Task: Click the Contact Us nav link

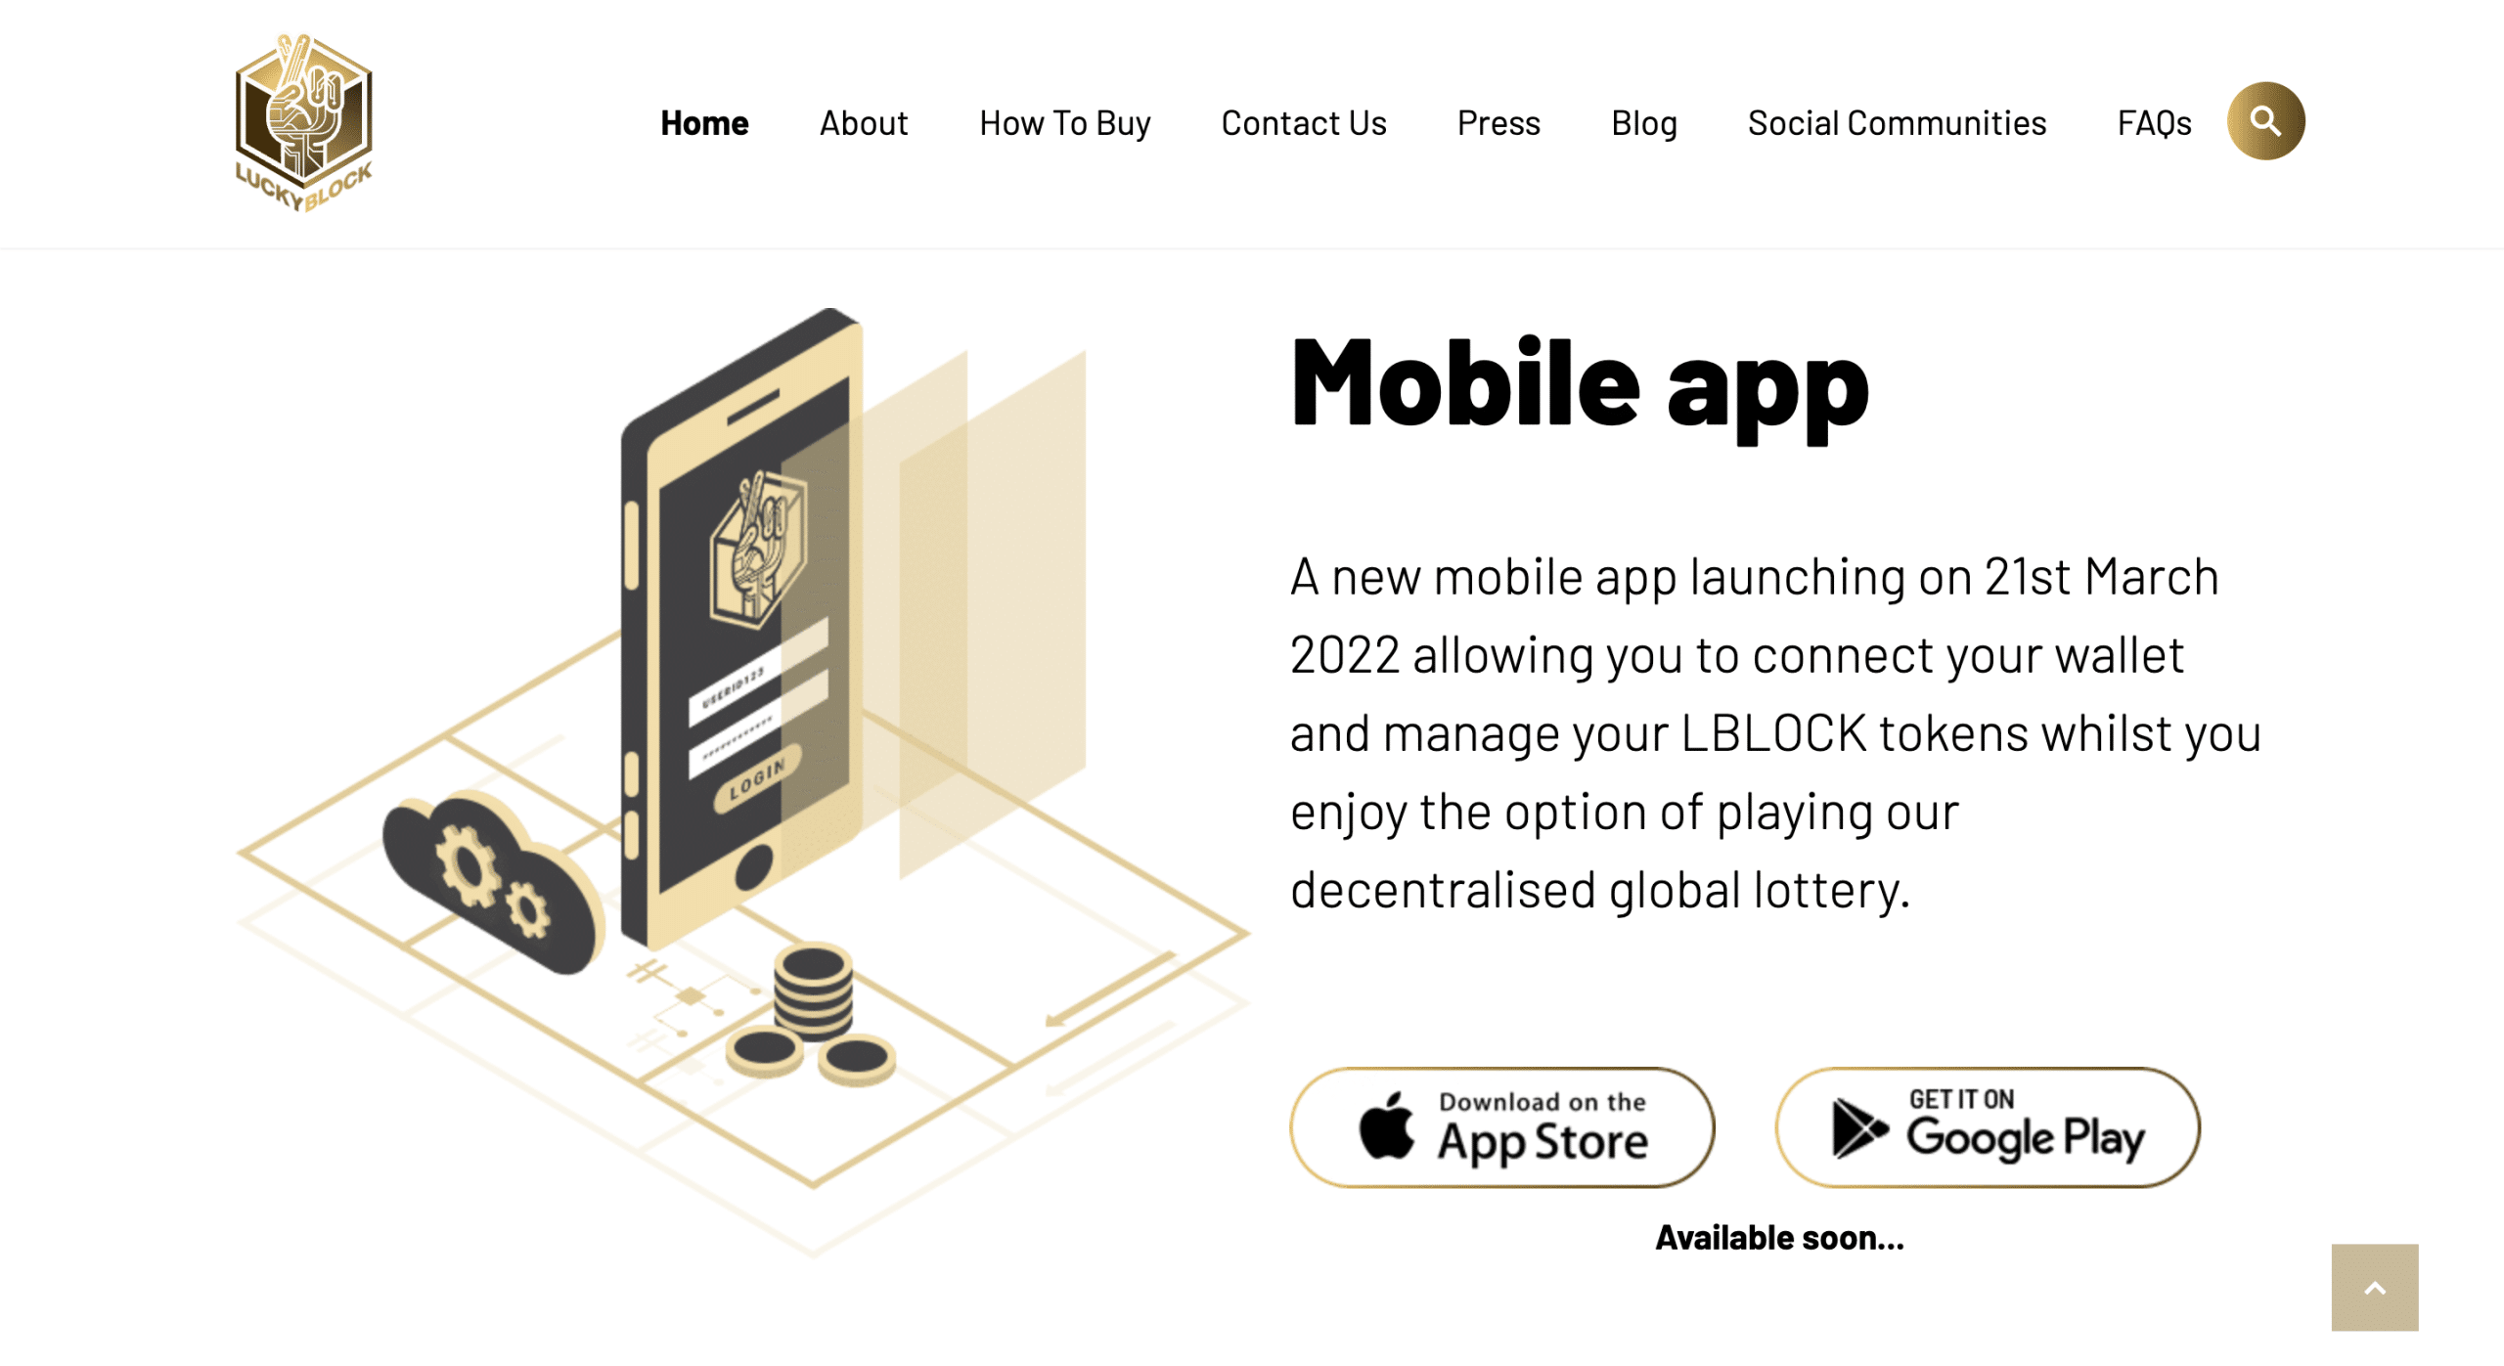Action: [x=1304, y=121]
